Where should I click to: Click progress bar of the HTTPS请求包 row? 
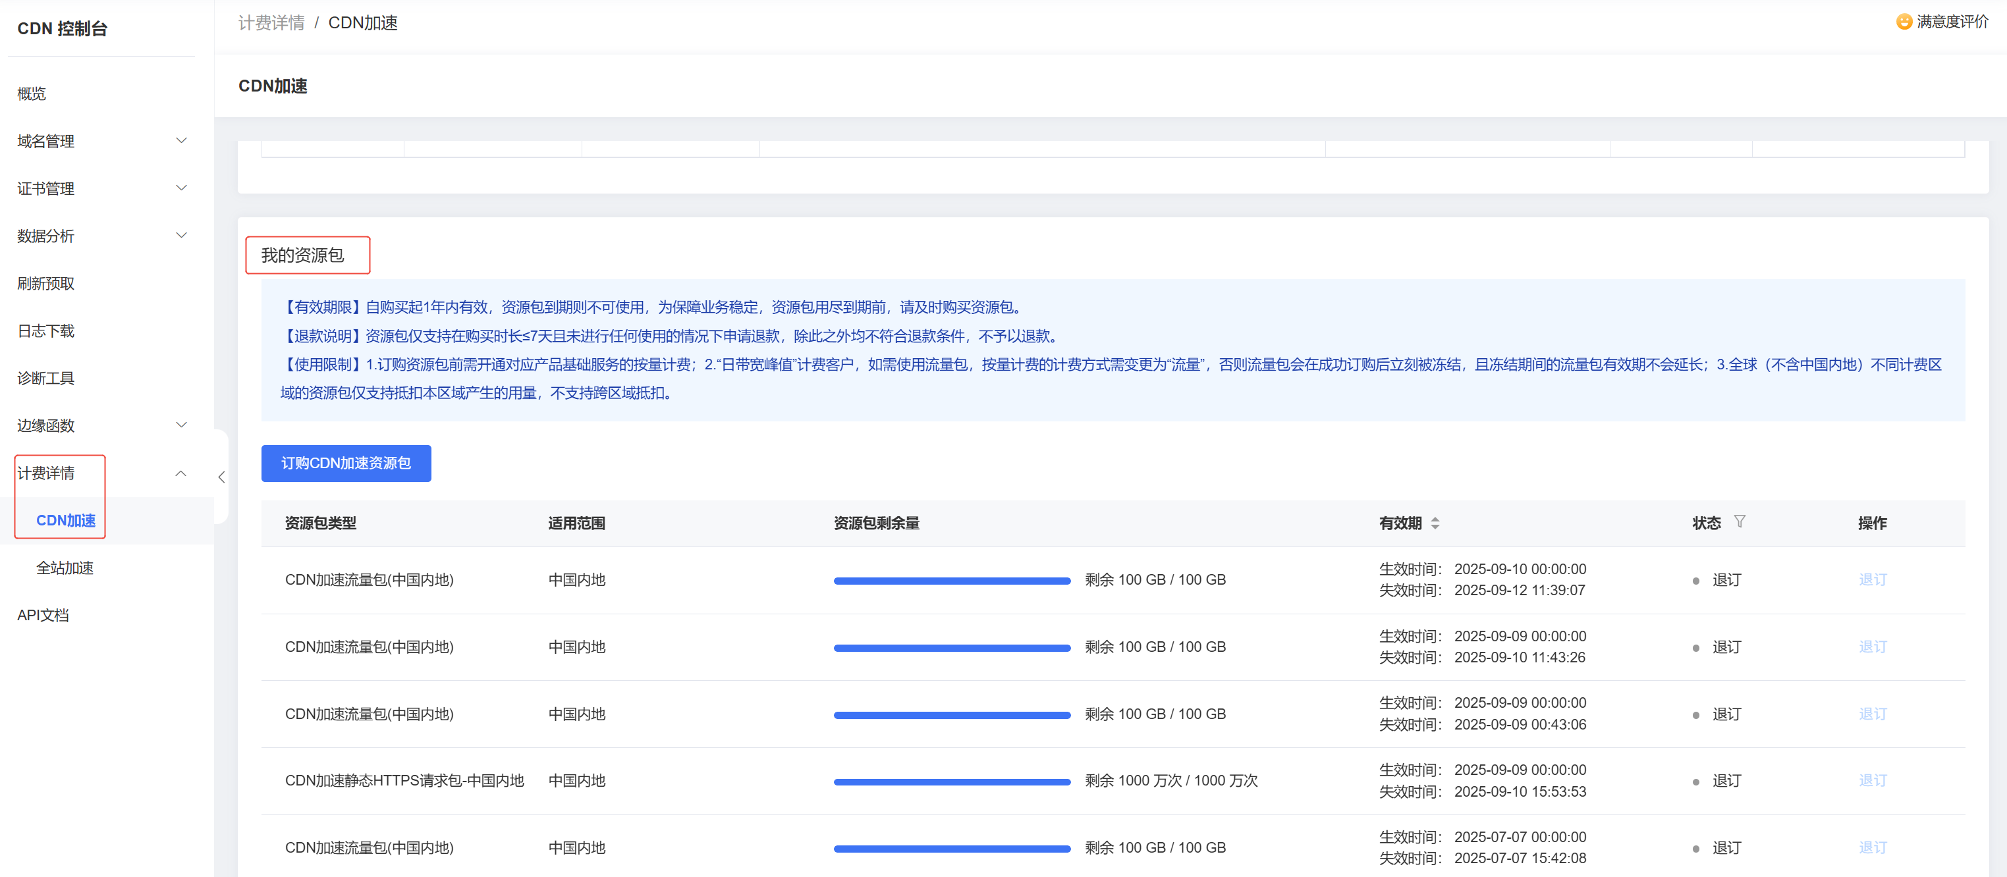tap(952, 781)
